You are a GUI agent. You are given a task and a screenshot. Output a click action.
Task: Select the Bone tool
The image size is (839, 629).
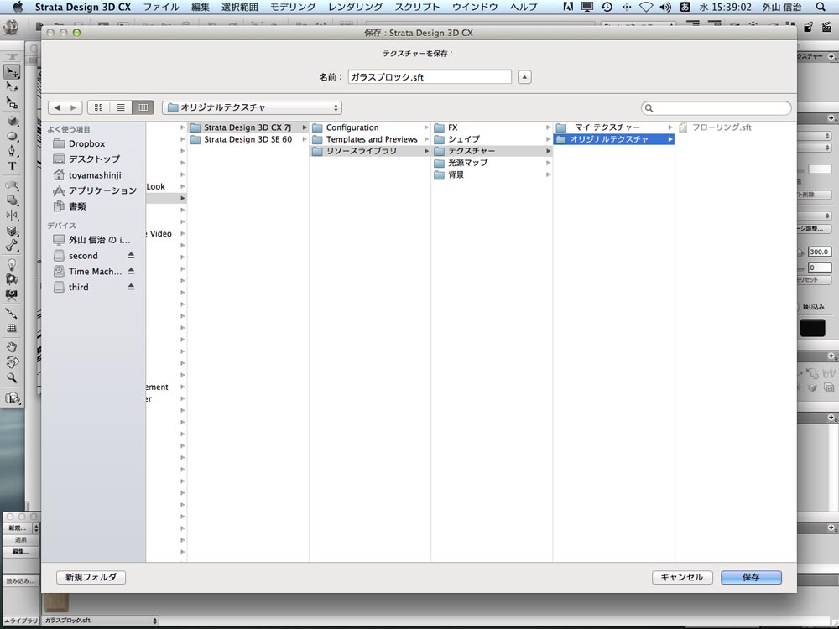[x=12, y=246]
